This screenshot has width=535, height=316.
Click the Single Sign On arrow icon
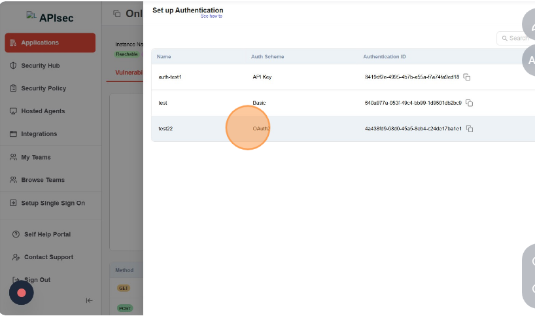(13, 203)
